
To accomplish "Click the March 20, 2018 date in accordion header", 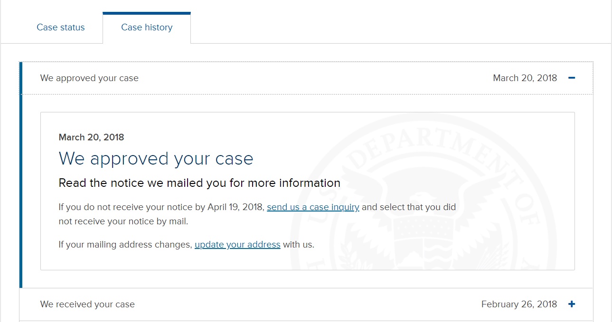I will click(x=525, y=78).
